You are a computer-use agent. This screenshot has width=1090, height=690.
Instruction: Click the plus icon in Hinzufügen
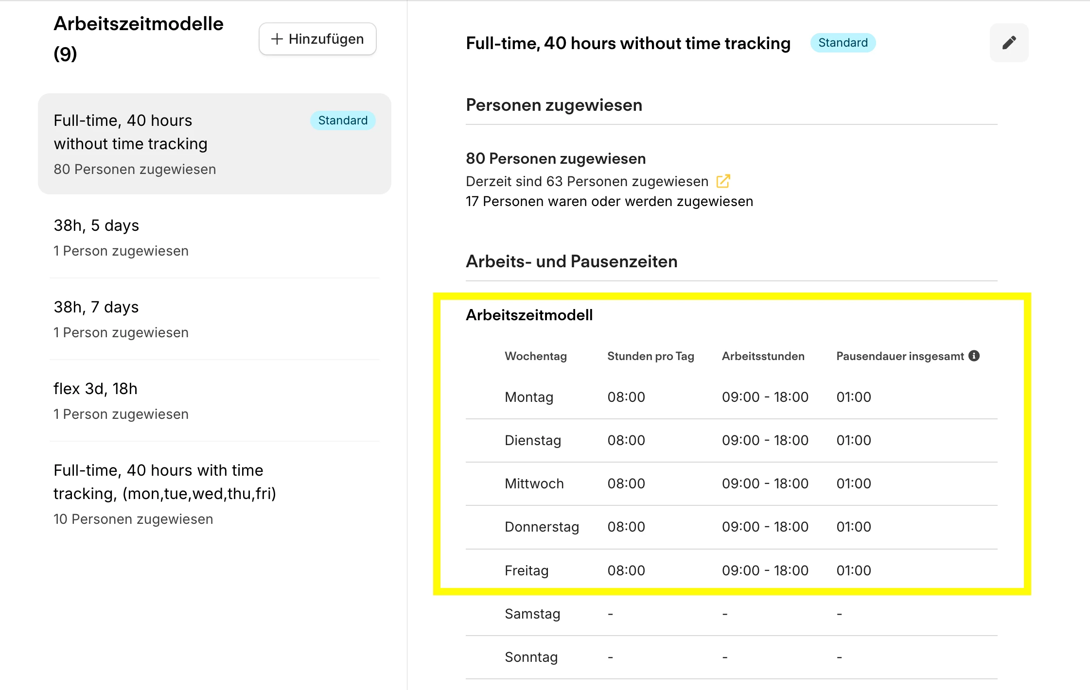pos(277,39)
